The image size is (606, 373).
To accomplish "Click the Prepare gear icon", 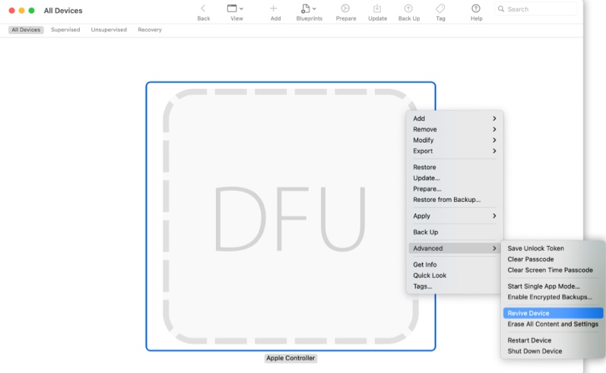I will click(345, 8).
